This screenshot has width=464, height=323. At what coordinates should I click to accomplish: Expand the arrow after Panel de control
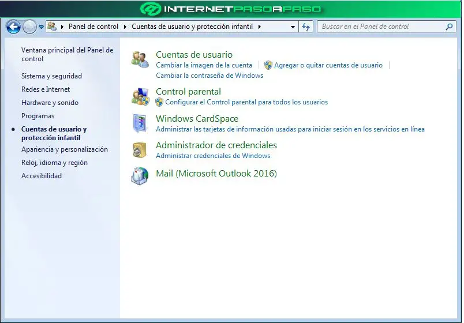click(125, 27)
